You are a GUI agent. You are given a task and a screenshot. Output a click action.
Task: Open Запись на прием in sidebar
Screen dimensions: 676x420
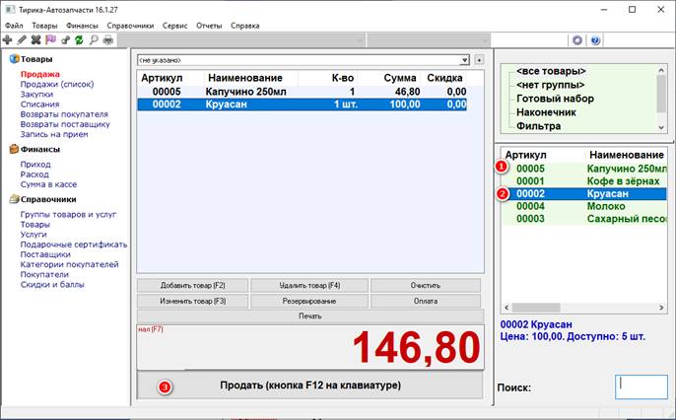[x=54, y=134]
